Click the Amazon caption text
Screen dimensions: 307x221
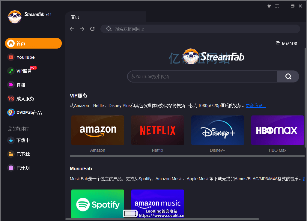pyautogui.click(x=98, y=150)
